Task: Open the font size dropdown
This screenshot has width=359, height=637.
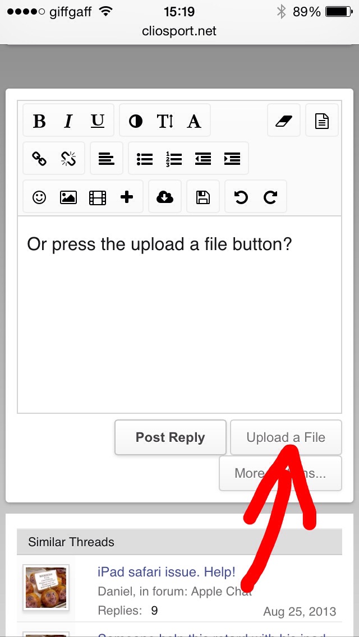Action: tap(165, 121)
